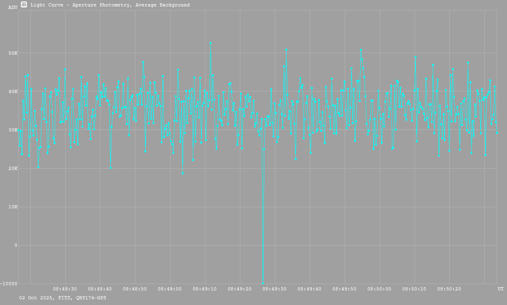The width and height of the screenshot is (507, 305).
Task: Select the deepest minimum data point near -10000
Action: tap(263, 283)
